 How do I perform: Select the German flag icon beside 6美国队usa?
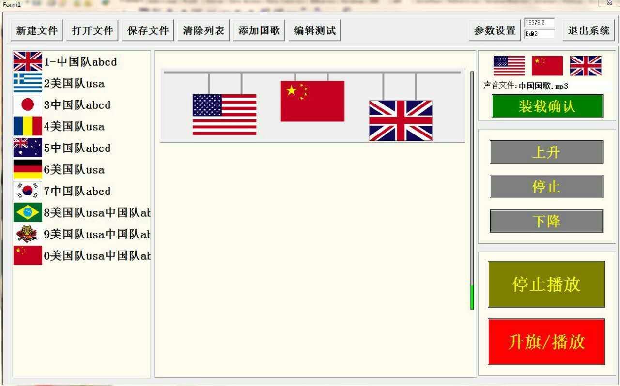28,169
